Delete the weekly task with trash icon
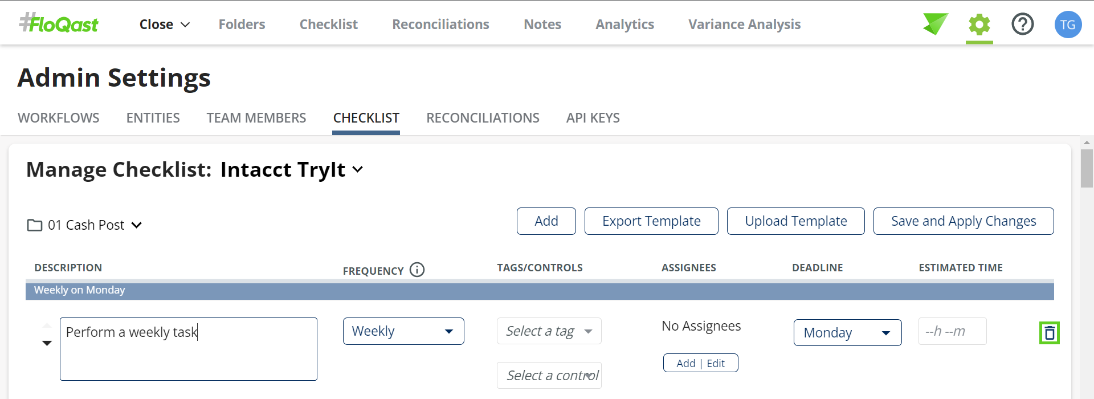Screen dimensions: 1094x399 [1049, 333]
